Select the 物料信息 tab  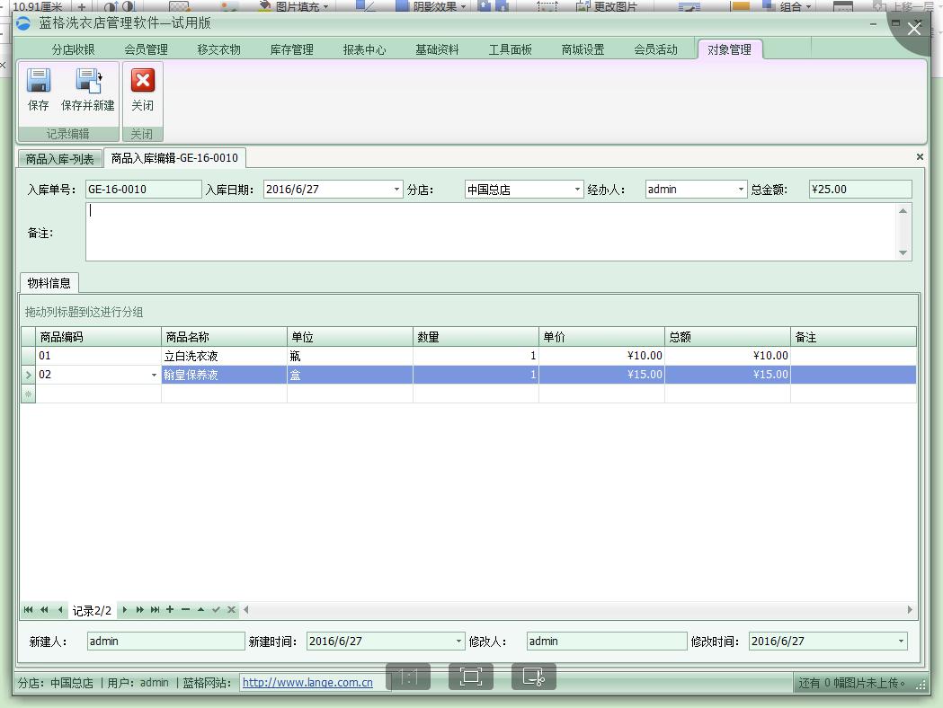(49, 283)
